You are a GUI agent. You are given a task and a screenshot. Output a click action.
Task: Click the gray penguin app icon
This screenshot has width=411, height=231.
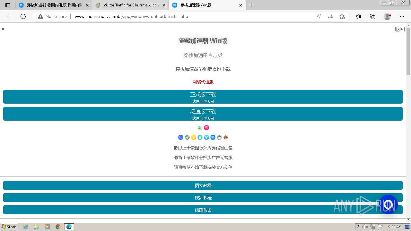coord(219,137)
